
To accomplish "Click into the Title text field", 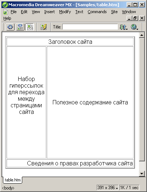I will pos(90,27).
